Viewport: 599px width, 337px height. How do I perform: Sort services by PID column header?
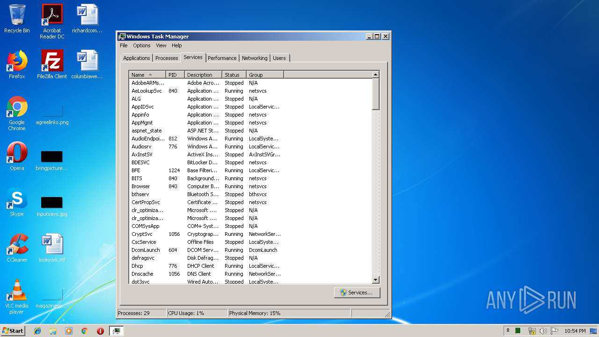pos(175,75)
